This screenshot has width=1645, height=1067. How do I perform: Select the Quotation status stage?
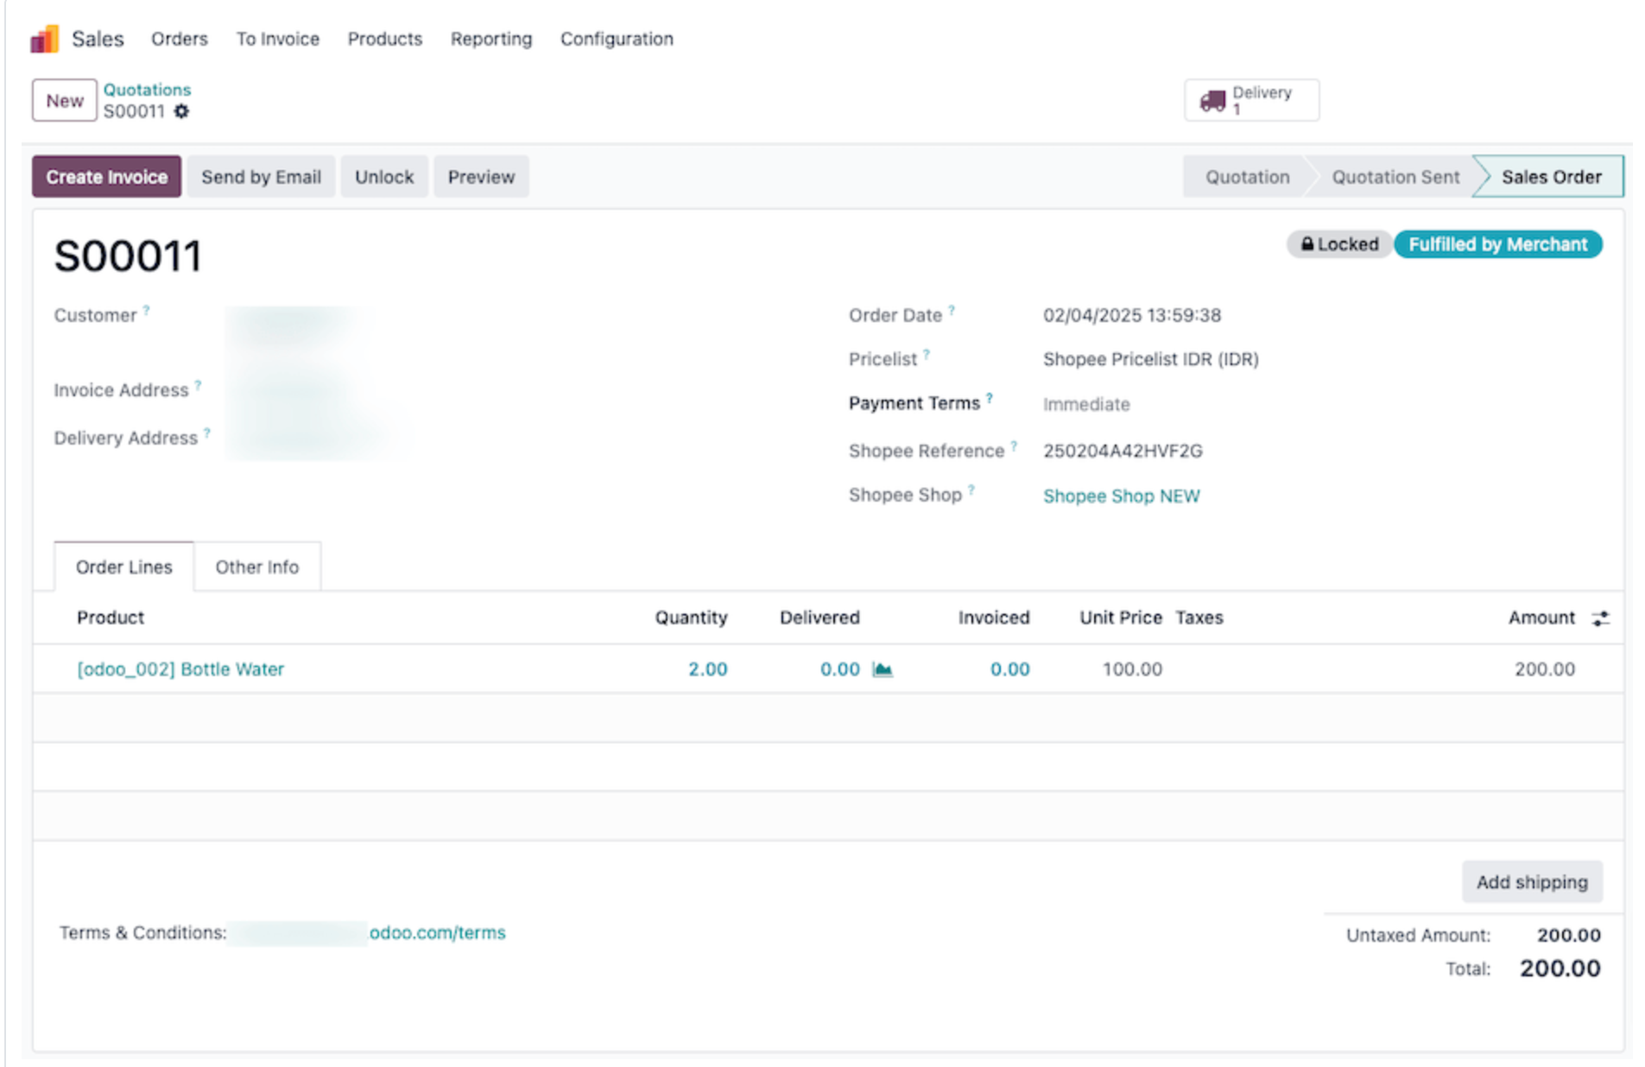(x=1247, y=177)
